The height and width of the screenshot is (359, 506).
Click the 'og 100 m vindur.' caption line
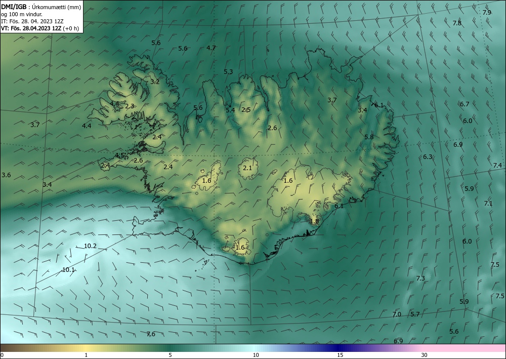tap(22, 14)
